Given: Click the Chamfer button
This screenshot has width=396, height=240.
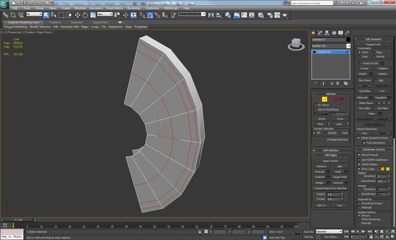Looking at the screenshot, I should click(x=320, y=177).
